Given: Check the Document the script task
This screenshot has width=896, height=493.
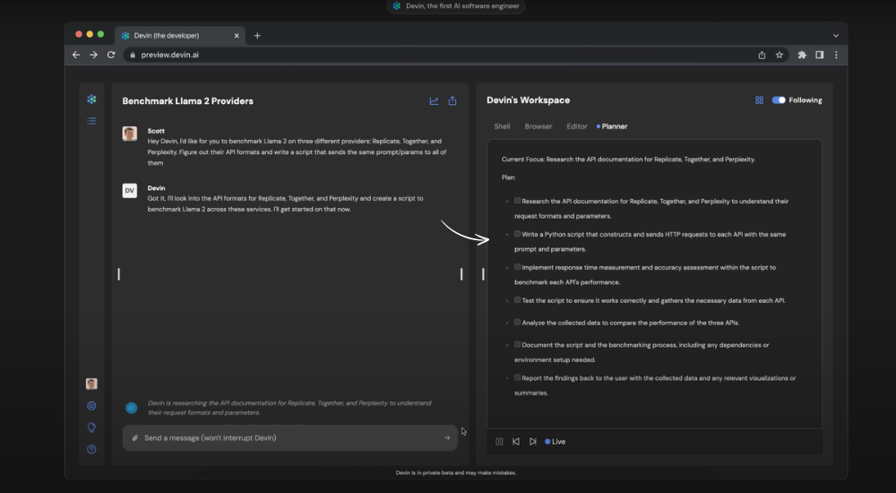Looking at the screenshot, I should tap(517, 344).
